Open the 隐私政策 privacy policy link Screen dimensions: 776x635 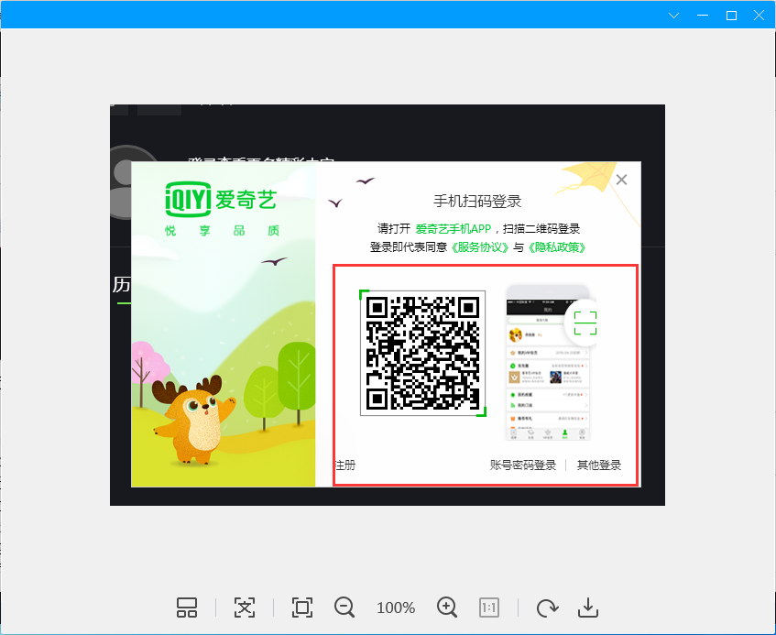click(557, 247)
